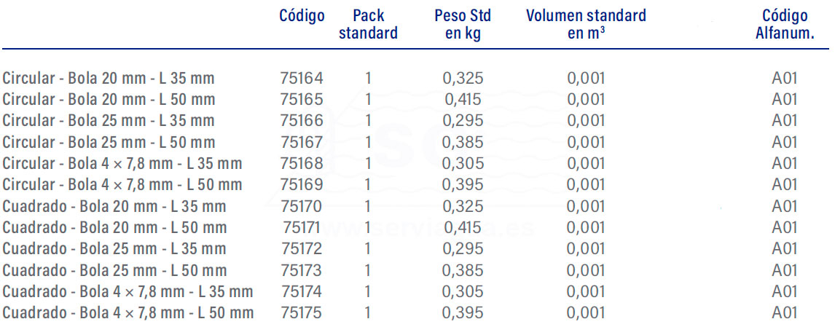
Task: Click the weight value for code 75166
Action: 463,121
